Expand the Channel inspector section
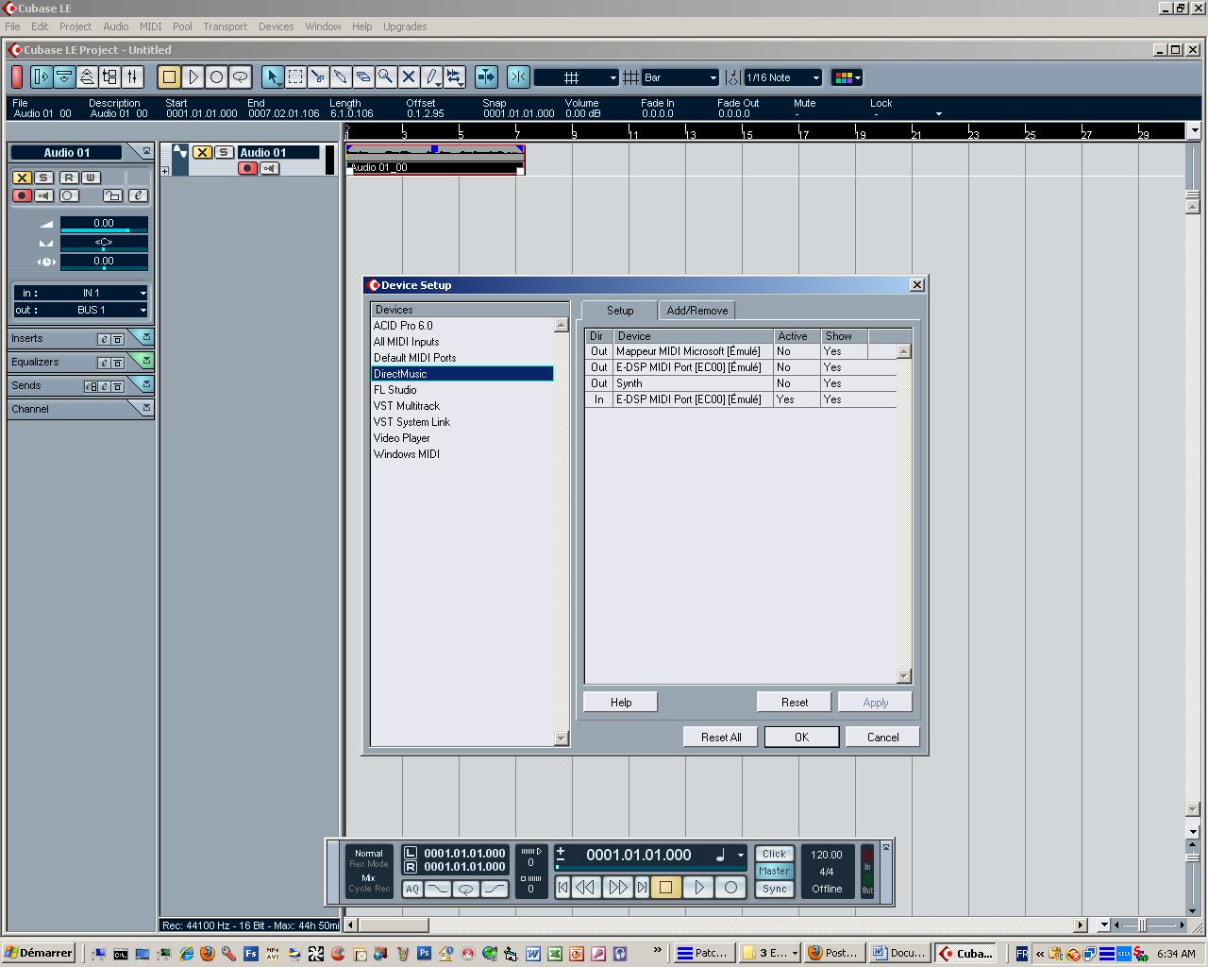This screenshot has width=1208, height=967. tap(145, 408)
